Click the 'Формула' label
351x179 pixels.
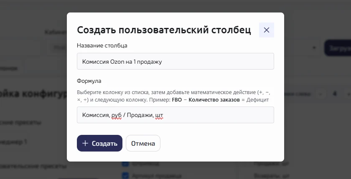pos(89,81)
